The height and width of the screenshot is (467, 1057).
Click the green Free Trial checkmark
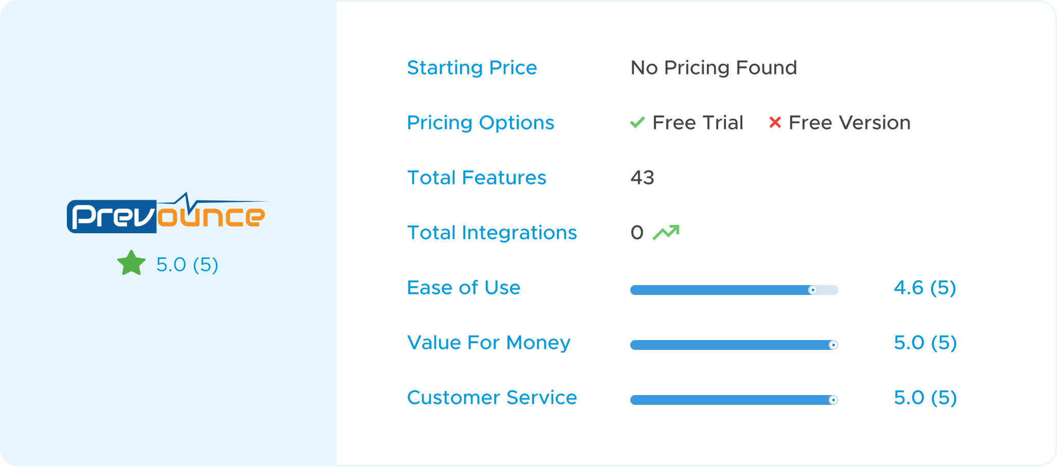637,122
